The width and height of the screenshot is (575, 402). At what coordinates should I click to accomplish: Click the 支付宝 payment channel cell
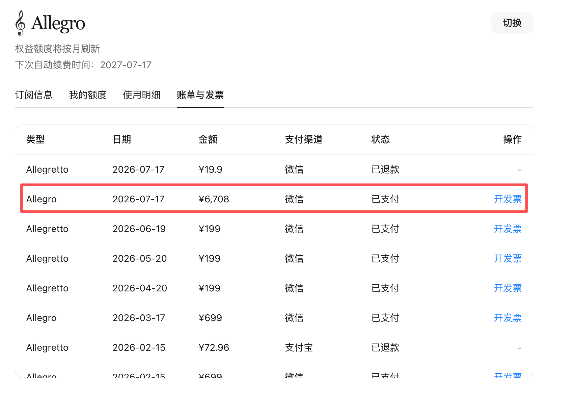pos(299,347)
